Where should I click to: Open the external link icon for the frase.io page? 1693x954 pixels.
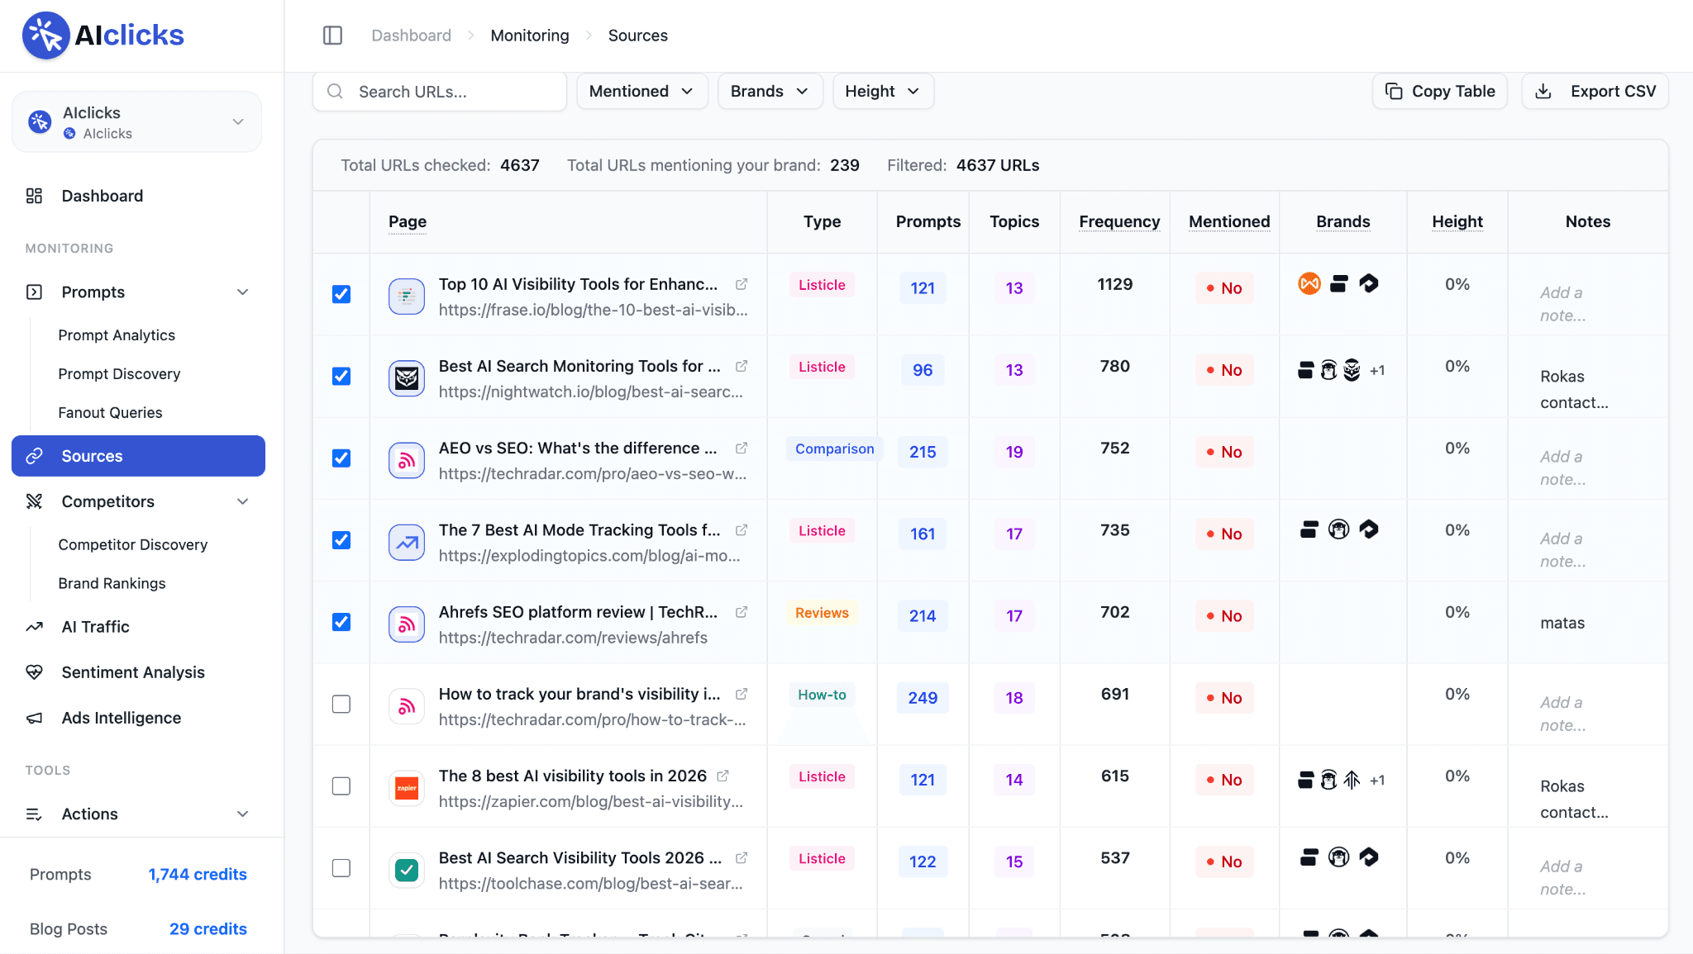pyautogui.click(x=742, y=284)
